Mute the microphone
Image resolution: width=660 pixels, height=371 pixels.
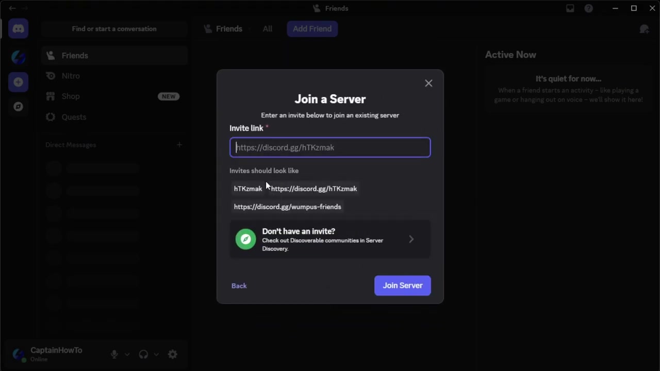point(114,354)
